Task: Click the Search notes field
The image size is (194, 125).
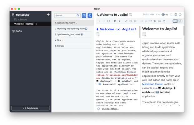Action: click(67, 16)
